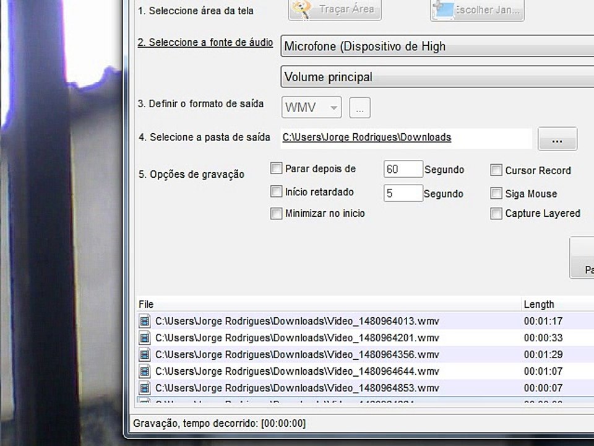594x446 pixels.
Task: Open format settings button beside WMV
Action: pos(359,108)
